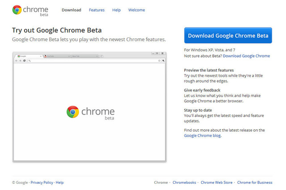Click the Download Google Chrome Beta button
This screenshot has height=190, width=286.
click(x=228, y=35)
